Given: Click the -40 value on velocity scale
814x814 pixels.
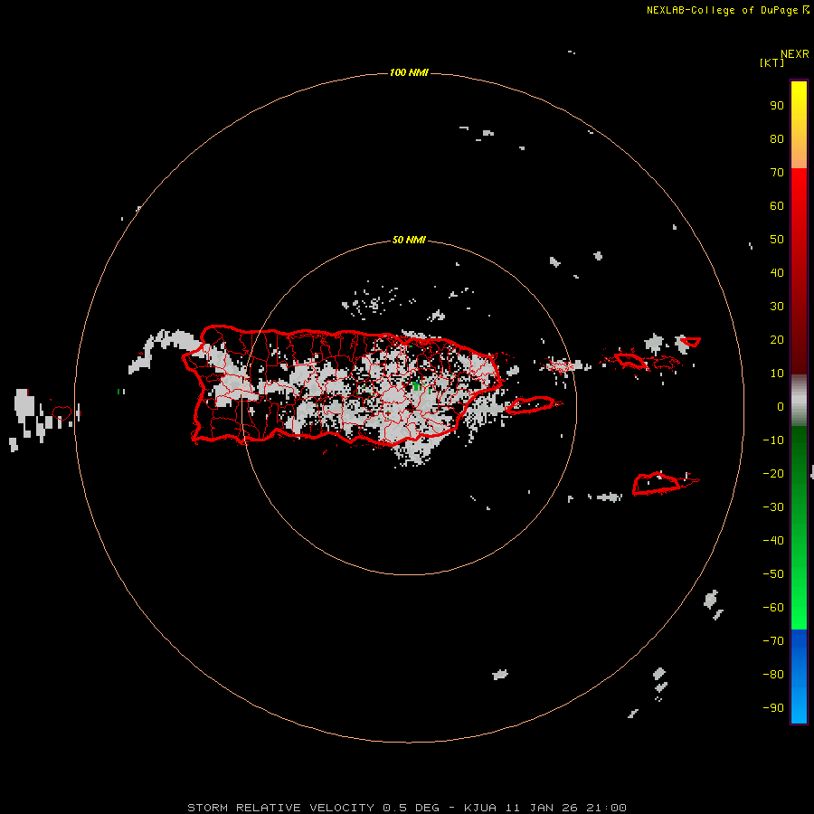Looking at the screenshot, I should [x=773, y=541].
